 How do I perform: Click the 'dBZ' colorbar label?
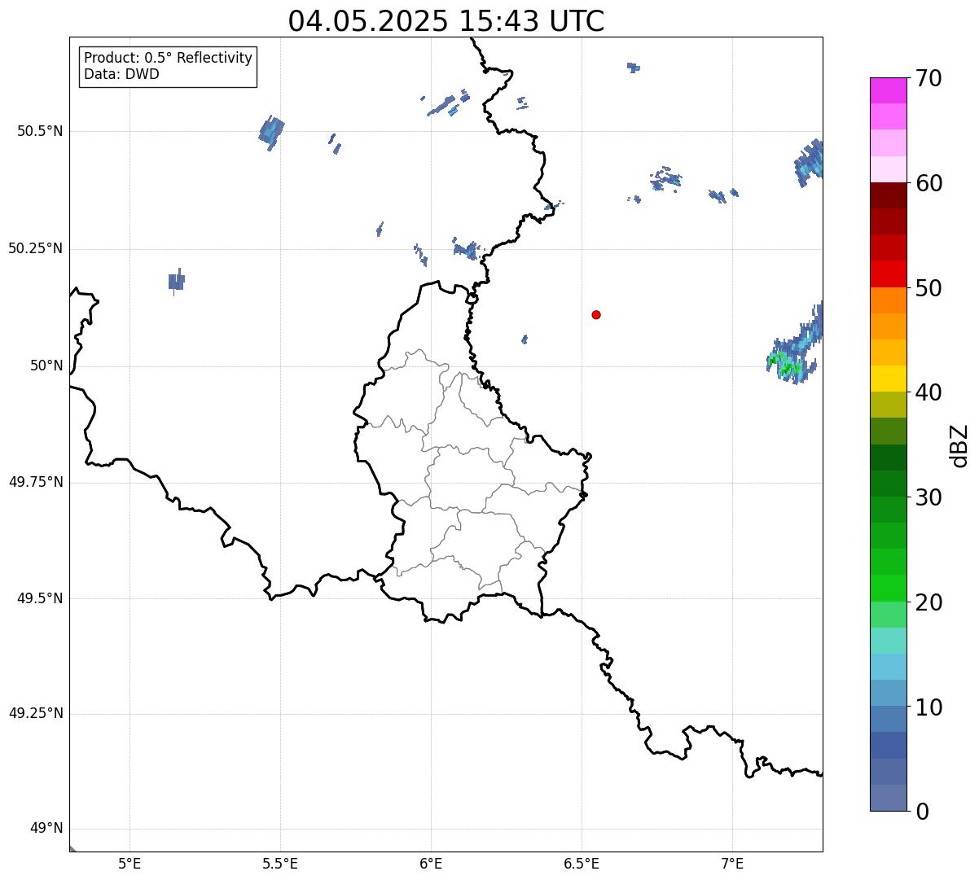959,445
